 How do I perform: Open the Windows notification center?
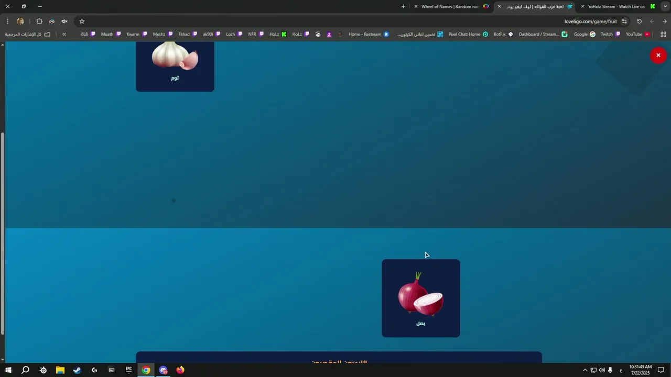661,370
